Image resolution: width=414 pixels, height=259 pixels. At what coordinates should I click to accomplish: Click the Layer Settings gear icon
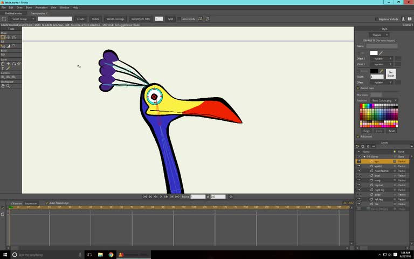click(368, 146)
